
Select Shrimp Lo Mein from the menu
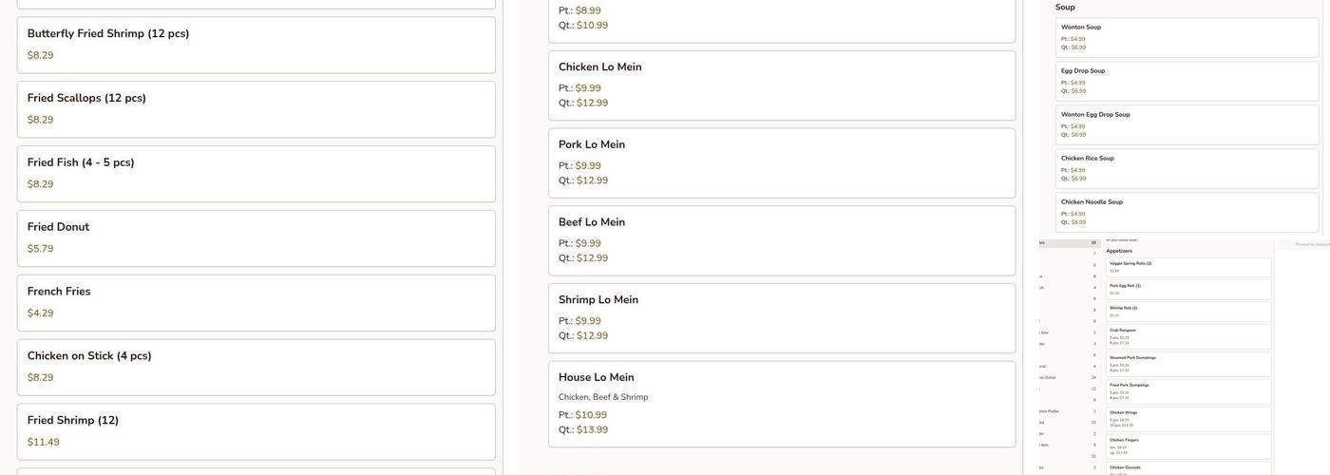781,318
